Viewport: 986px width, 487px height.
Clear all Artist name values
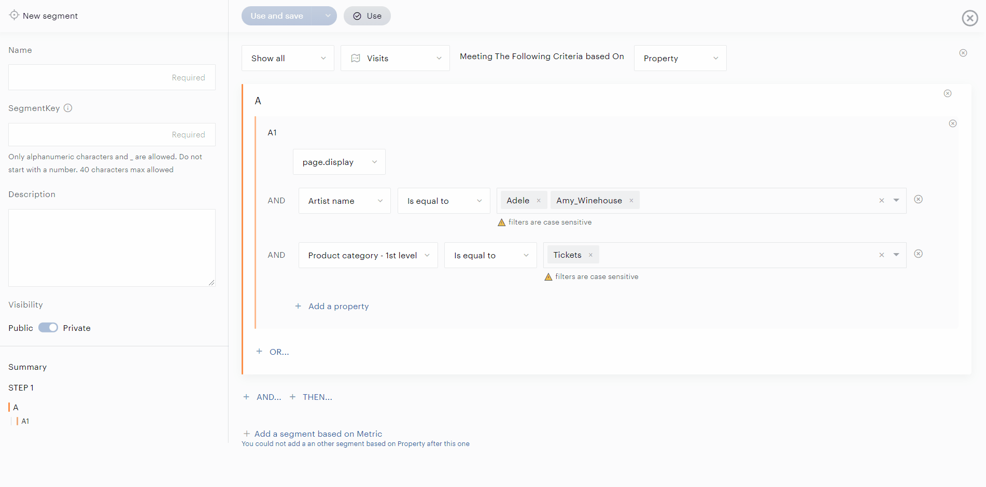click(881, 201)
